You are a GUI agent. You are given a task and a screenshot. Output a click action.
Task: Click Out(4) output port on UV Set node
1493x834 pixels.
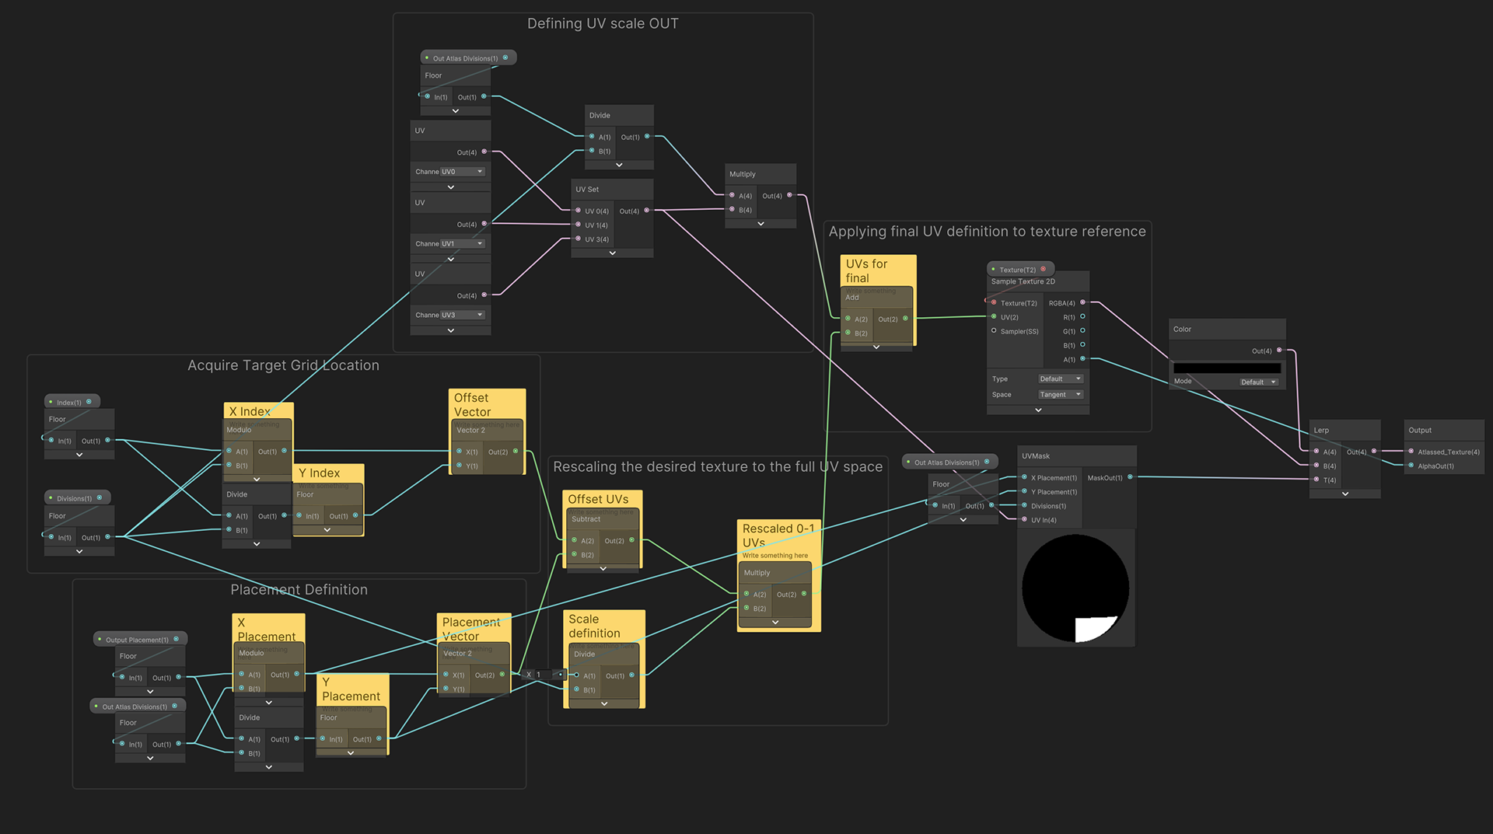[646, 211]
